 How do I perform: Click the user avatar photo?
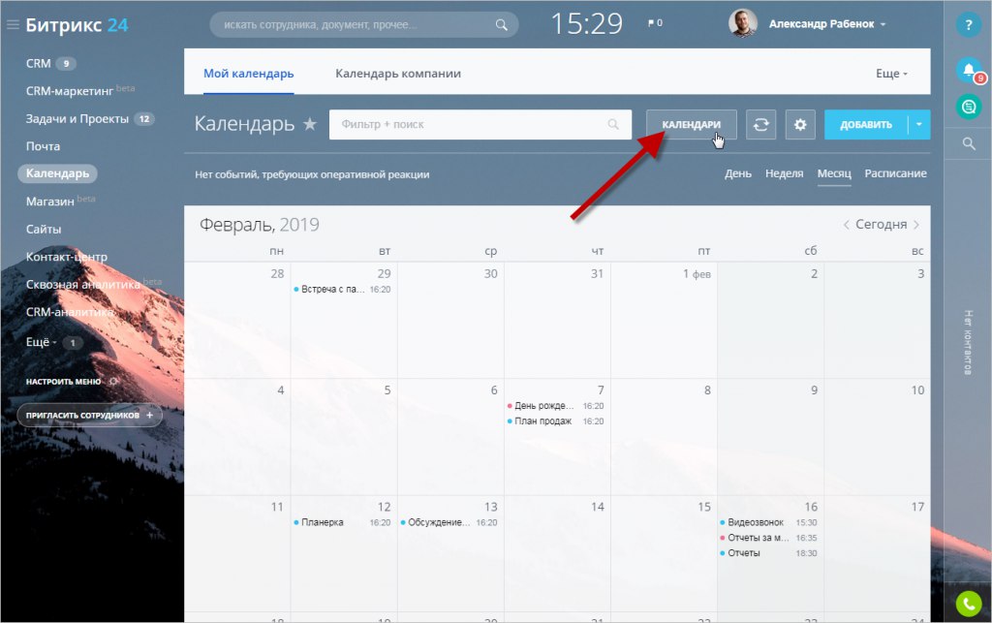click(x=743, y=23)
